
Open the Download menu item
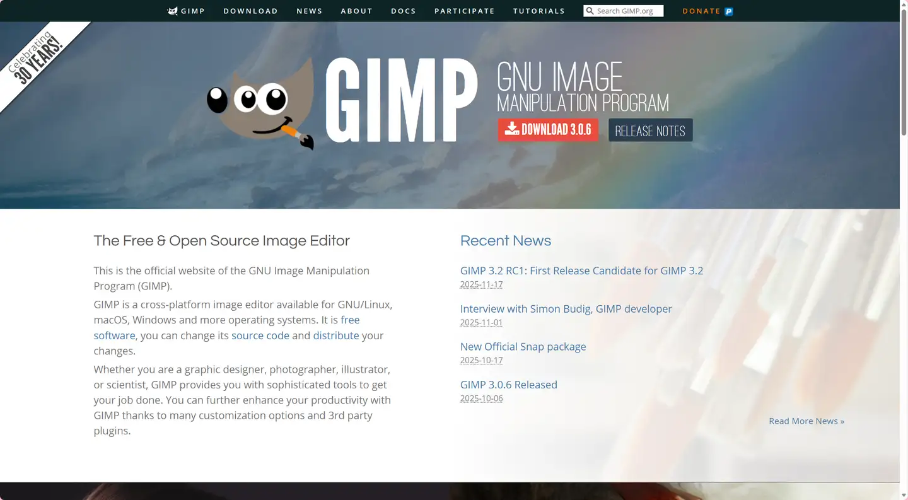point(250,11)
